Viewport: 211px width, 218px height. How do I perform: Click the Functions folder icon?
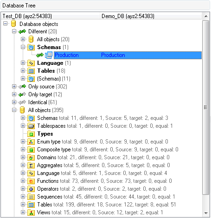coord(31,181)
